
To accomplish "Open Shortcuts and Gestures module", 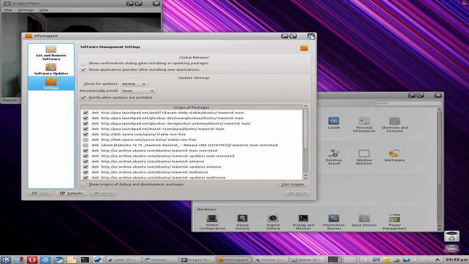I will 395,125.
